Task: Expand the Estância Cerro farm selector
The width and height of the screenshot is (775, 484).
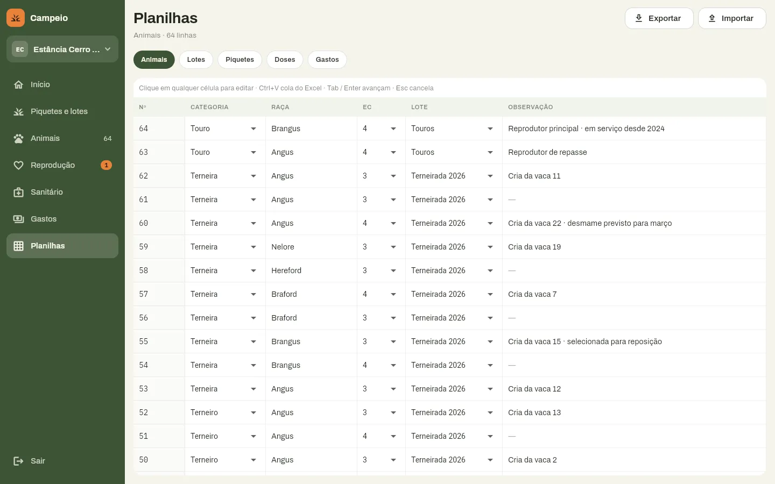Action: pyautogui.click(x=62, y=49)
